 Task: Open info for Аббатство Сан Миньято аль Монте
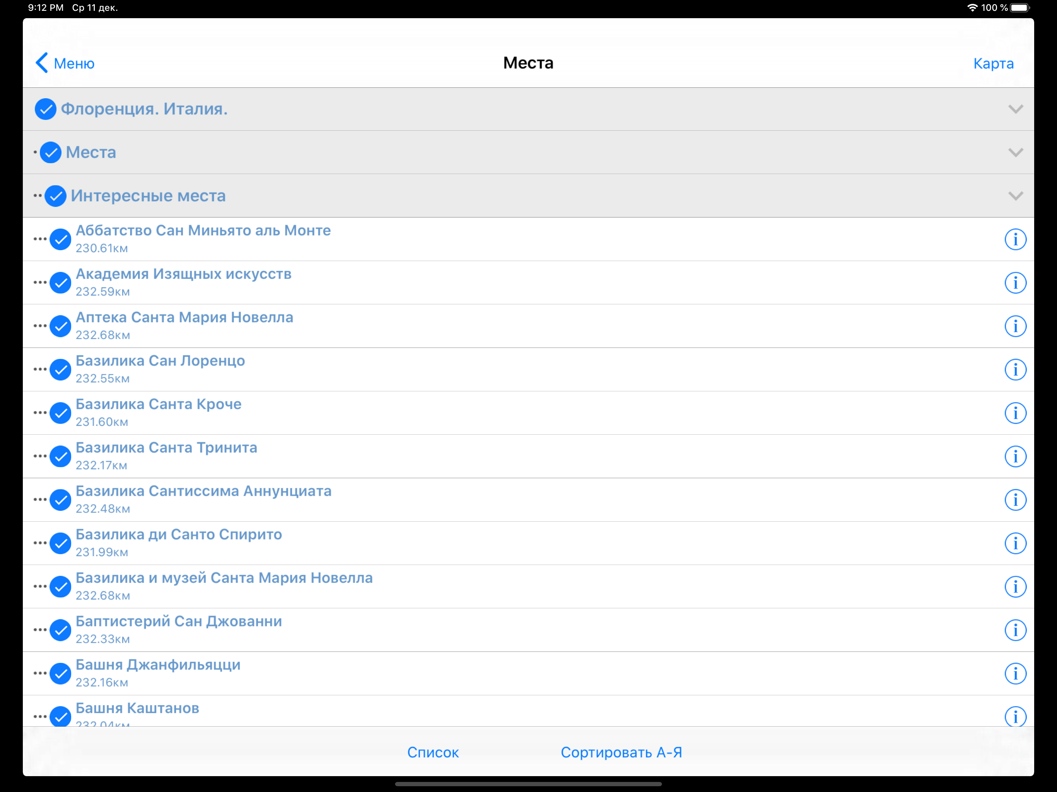tap(1015, 239)
